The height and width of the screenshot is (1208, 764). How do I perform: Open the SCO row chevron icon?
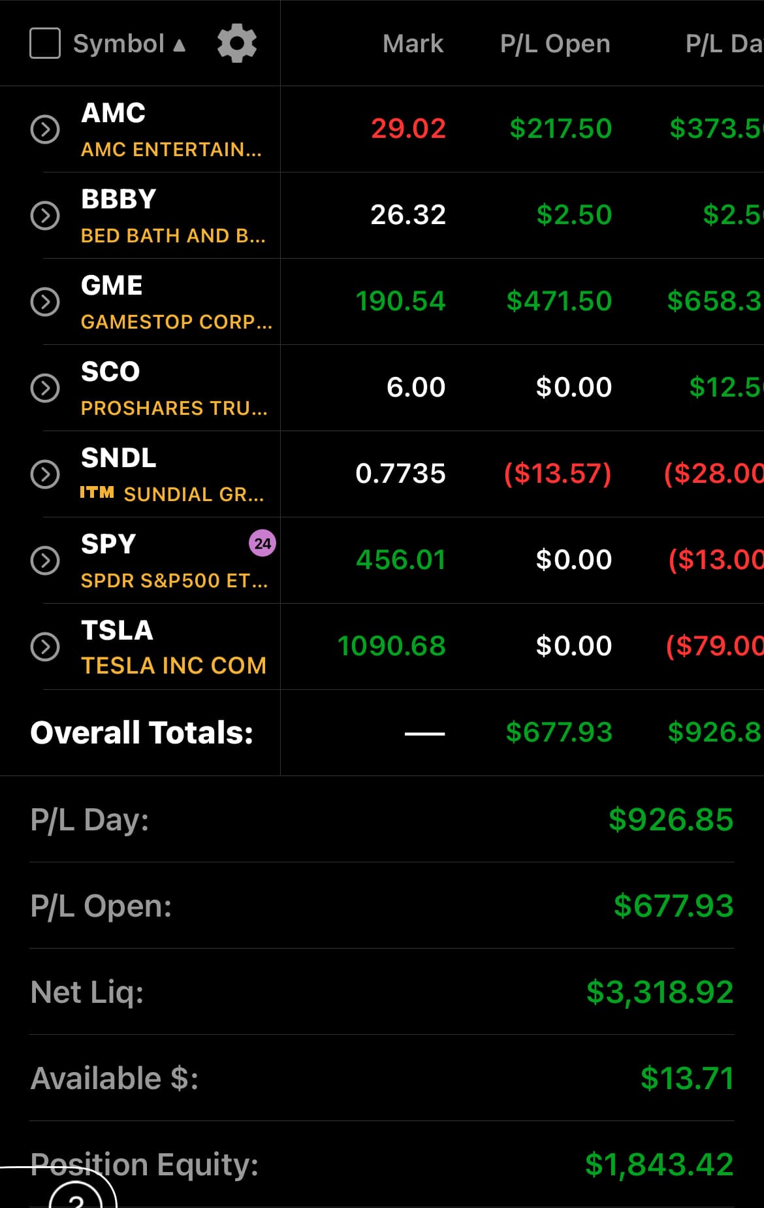pyautogui.click(x=45, y=388)
